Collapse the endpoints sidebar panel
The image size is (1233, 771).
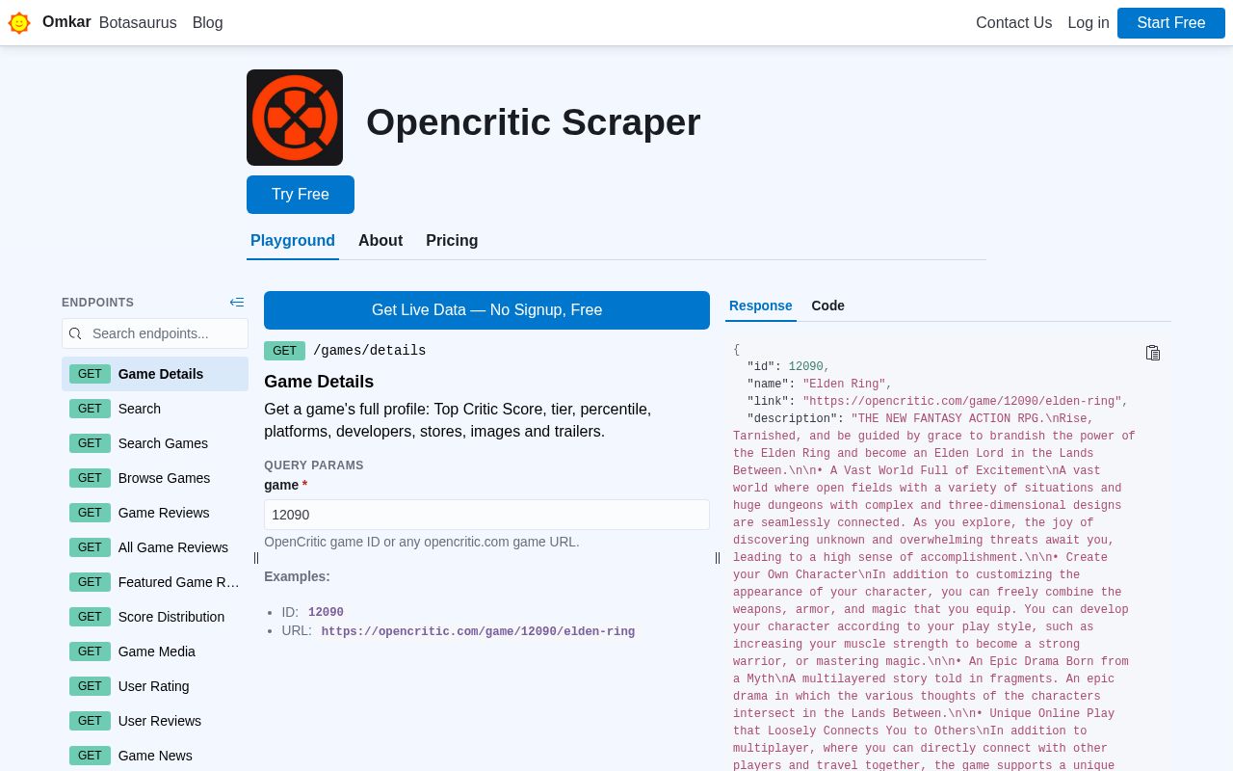(x=237, y=303)
